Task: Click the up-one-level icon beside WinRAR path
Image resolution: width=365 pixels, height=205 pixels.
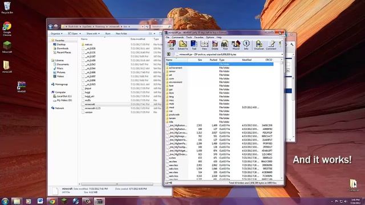Action: 169,55
